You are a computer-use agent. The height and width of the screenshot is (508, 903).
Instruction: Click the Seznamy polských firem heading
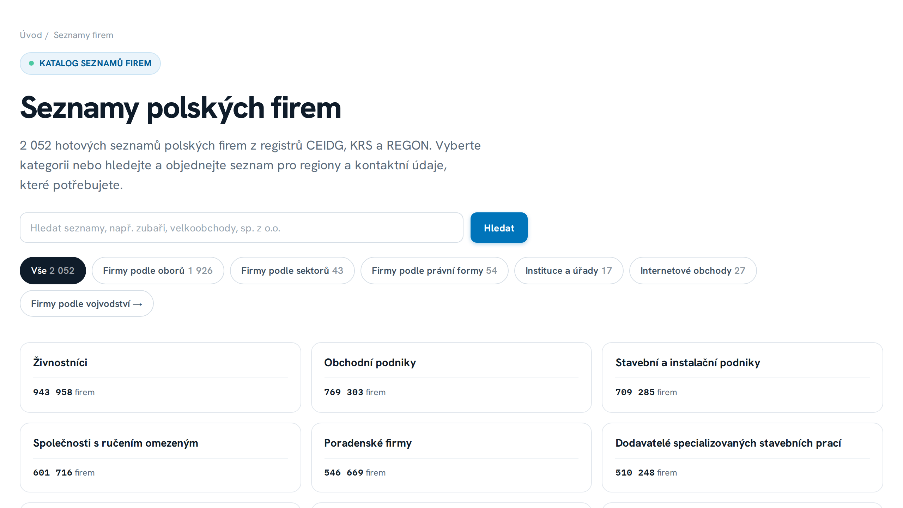181,108
